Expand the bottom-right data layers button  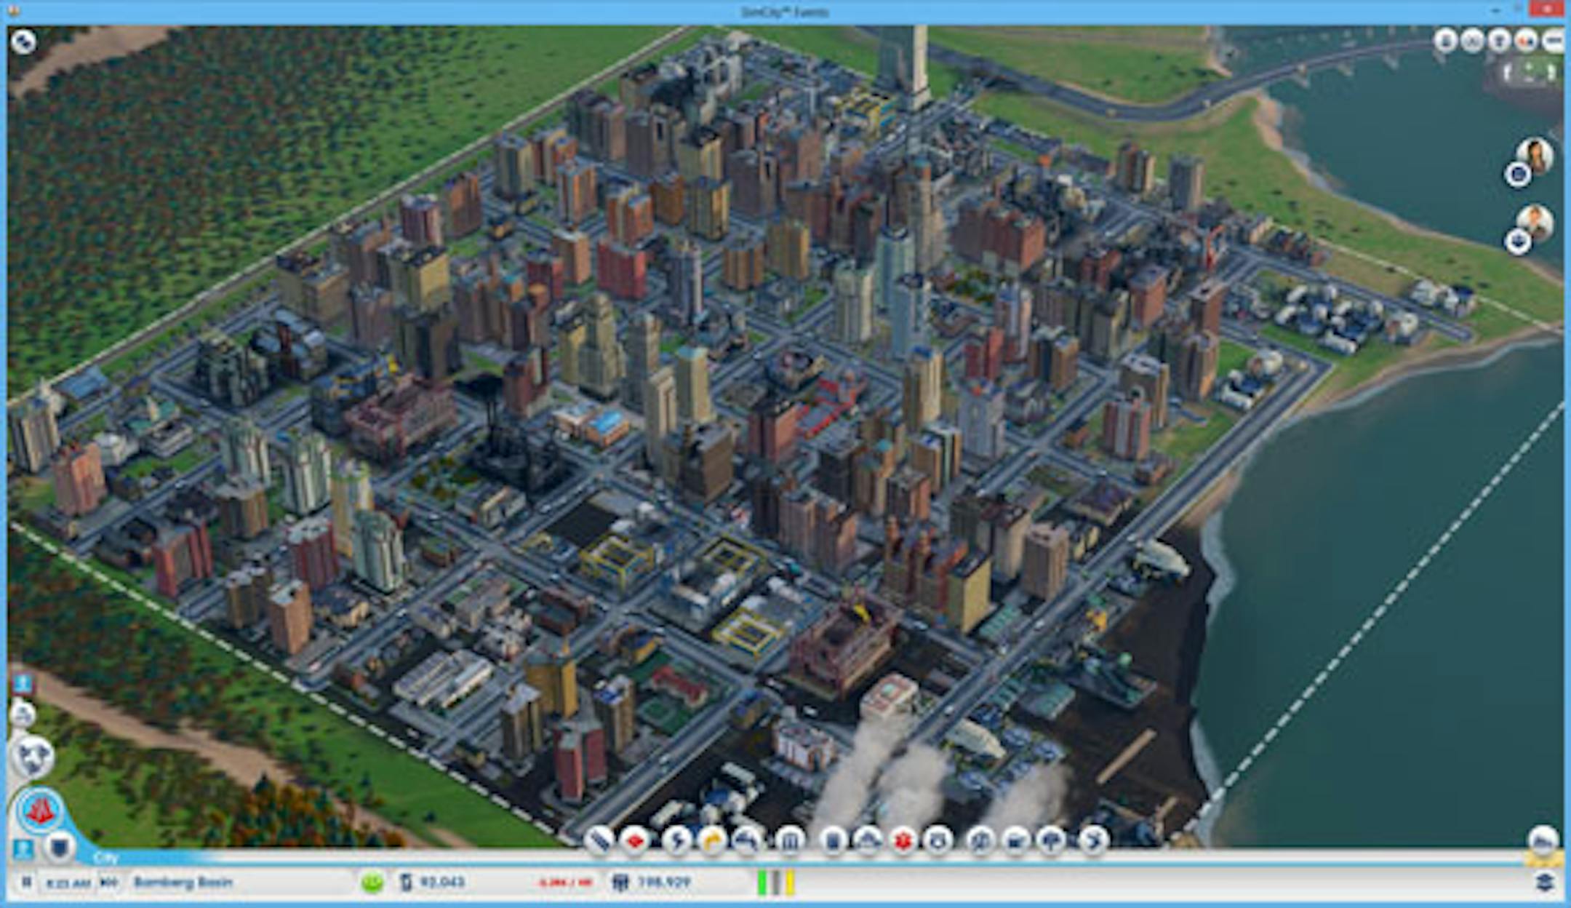1544,883
